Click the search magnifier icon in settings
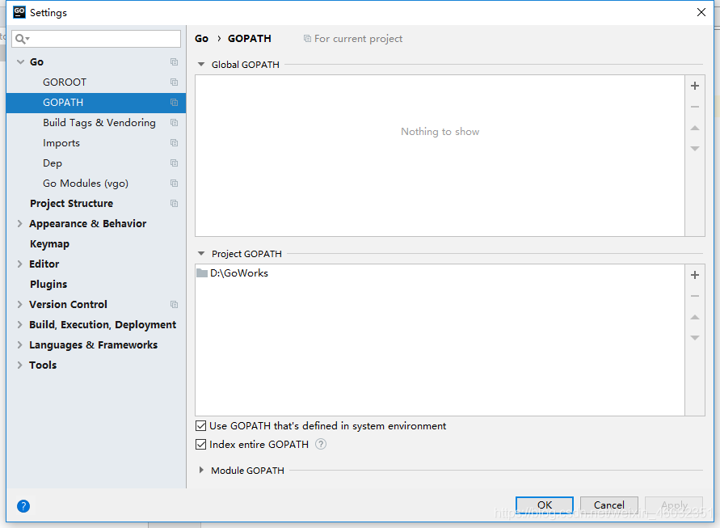Viewport: 720px width, 528px height. (x=22, y=39)
